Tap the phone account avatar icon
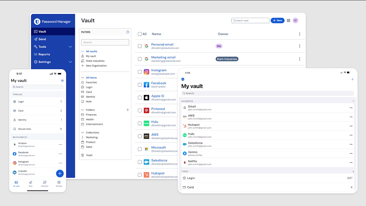 pyautogui.click(x=62, y=80)
